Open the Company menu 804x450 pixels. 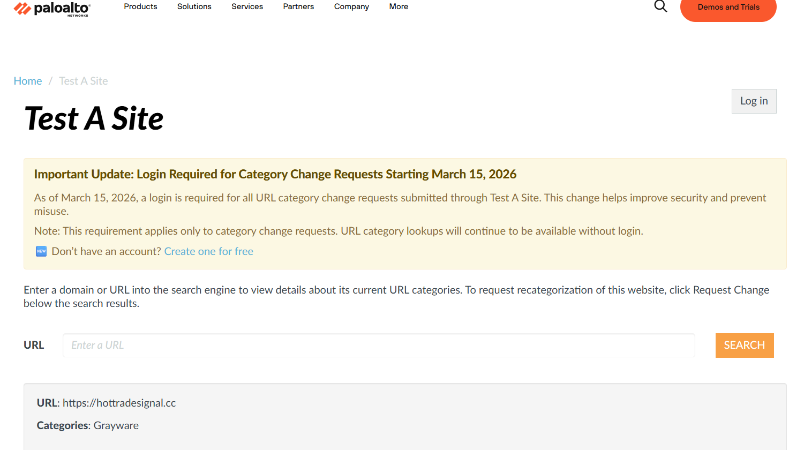[351, 6]
